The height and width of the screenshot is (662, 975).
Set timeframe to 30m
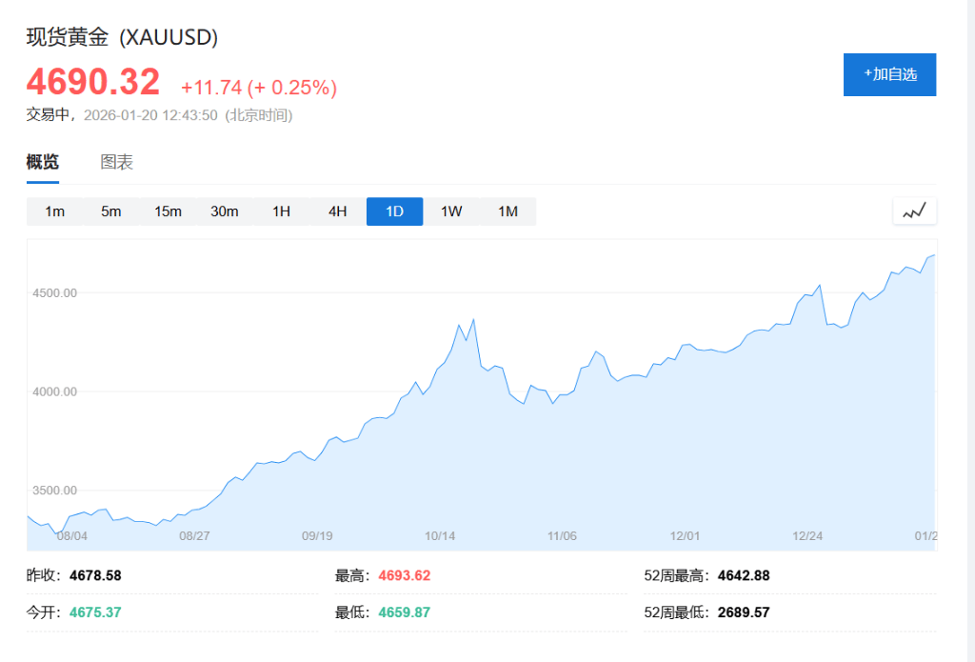(225, 211)
